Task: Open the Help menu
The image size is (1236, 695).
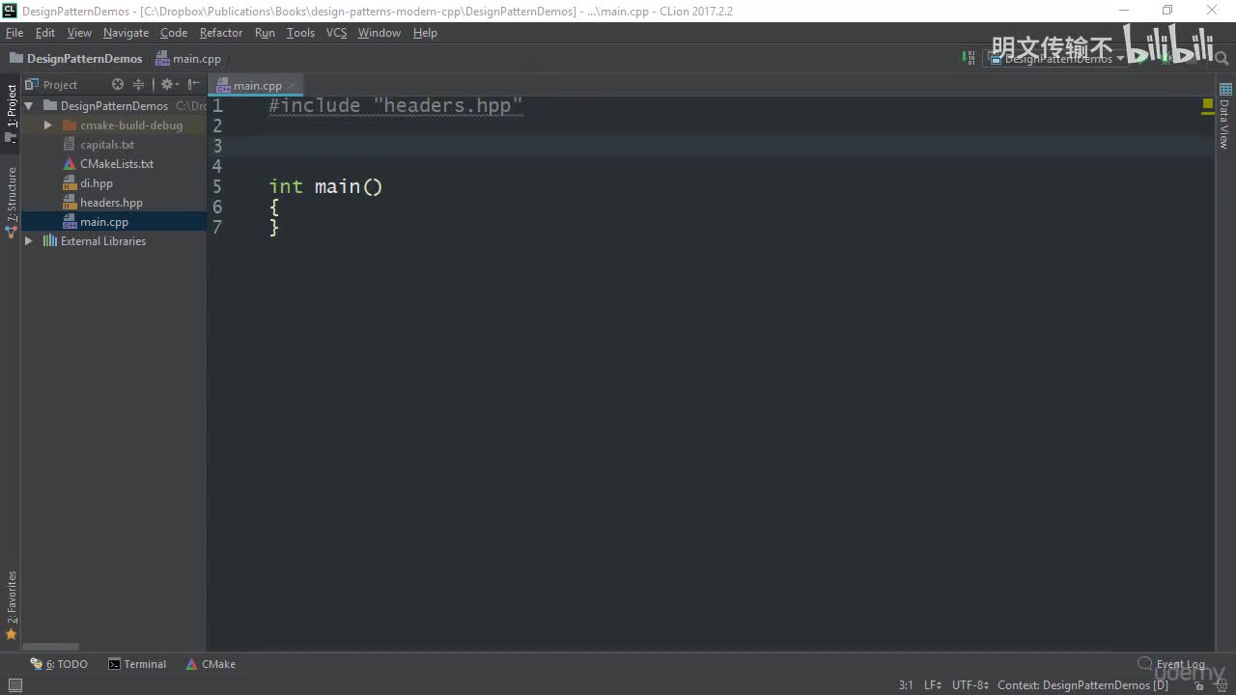Action: pyautogui.click(x=425, y=33)
